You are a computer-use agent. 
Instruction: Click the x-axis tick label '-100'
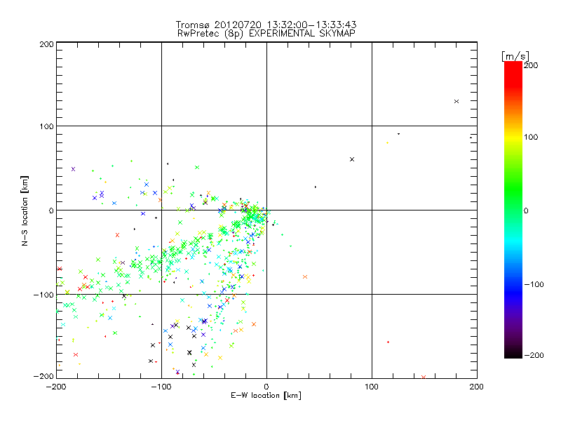pyautogui.click(x=161, y=387)
